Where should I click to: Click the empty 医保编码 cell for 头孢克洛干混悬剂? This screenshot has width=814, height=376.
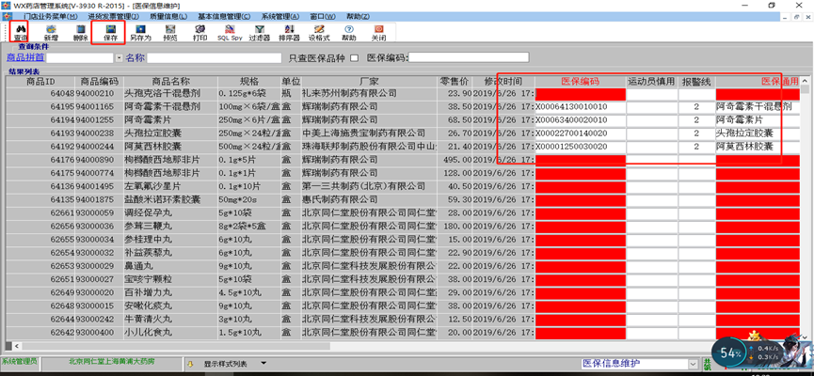[581, 94]
